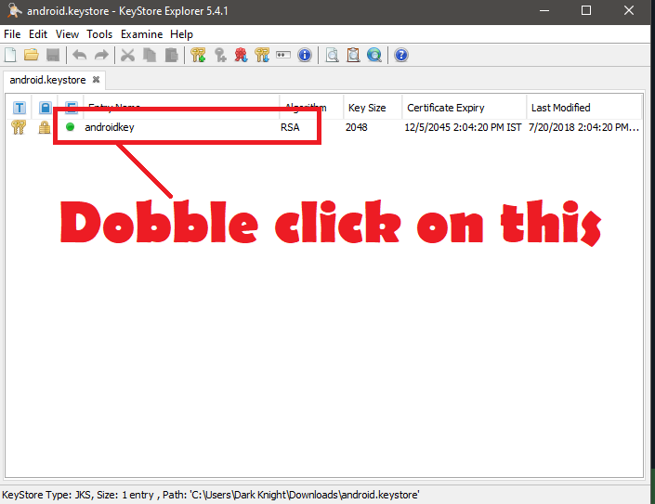655x504 pixels.
Task: Open keystore Properties via blue info icon
Action: [x=304, y=56]
